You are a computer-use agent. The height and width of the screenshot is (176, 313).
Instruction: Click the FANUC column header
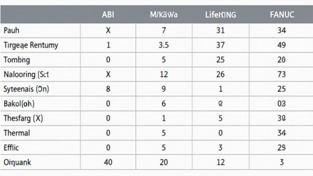(x=282, y=15)
